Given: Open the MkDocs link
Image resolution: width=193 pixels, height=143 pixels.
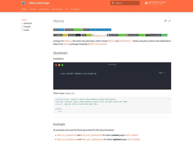Looking at the screenshot, I should pyautogui.click(x=68, y=41).
